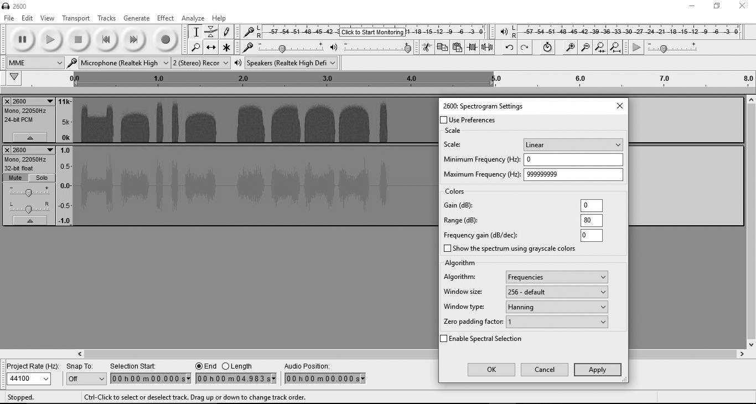This screenshot has width=756, height=404.
Task: Click the Apply button
Action: [597, 370]
